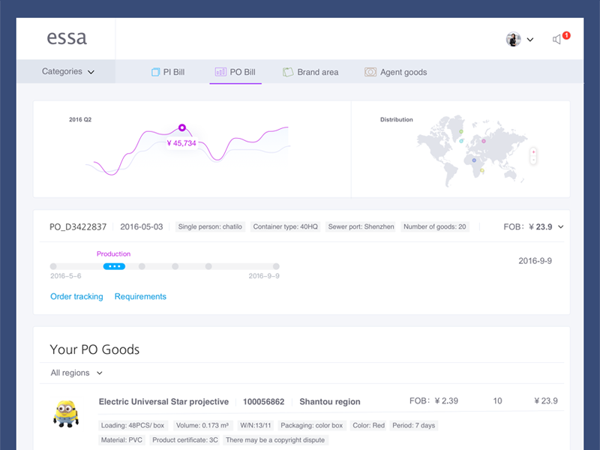The image size is (600, 450).
Task: Switch to the Brand area tab
Action: click(x=310, y=72)
